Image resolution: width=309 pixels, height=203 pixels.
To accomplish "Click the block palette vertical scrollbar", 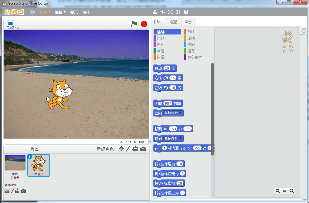I will tap(212, 109).
